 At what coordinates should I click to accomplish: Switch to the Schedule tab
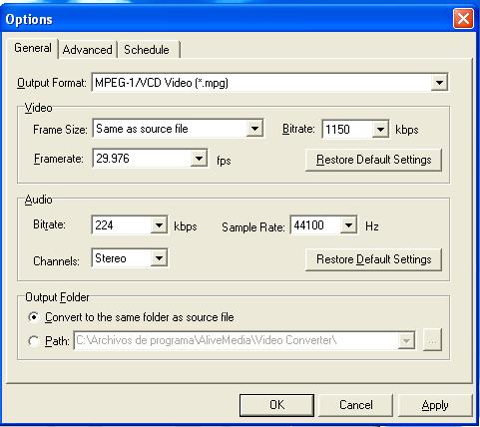[147, 50]
